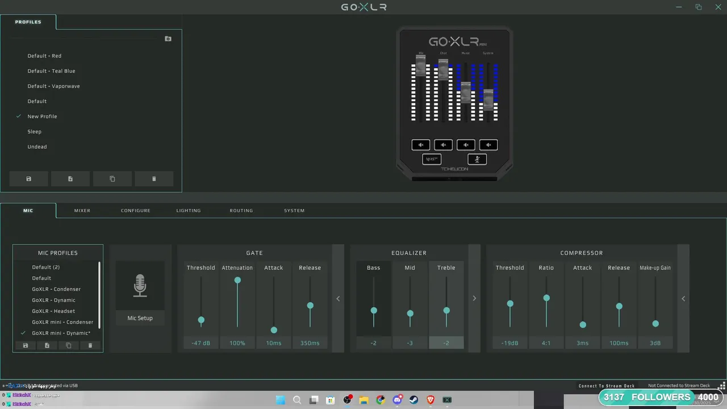Viewport: 727px width, 409px height.
Task: Collapse the Compressor panel with its left arrow
Action: click(x=683, y=299)
